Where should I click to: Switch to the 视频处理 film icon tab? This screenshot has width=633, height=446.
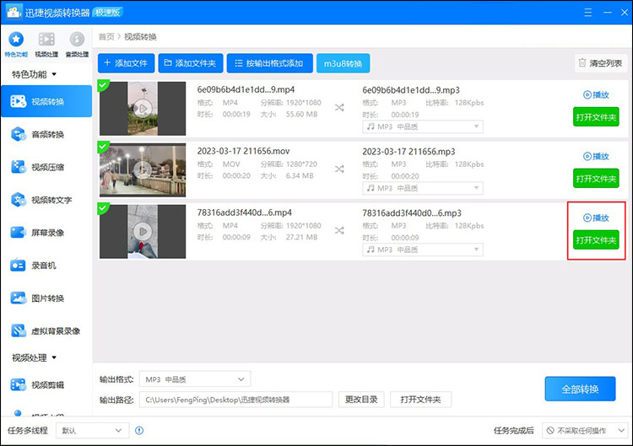[46, 44]
